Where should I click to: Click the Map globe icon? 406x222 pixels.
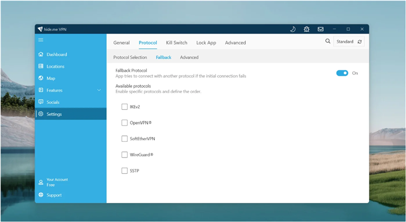pos(41,78)
